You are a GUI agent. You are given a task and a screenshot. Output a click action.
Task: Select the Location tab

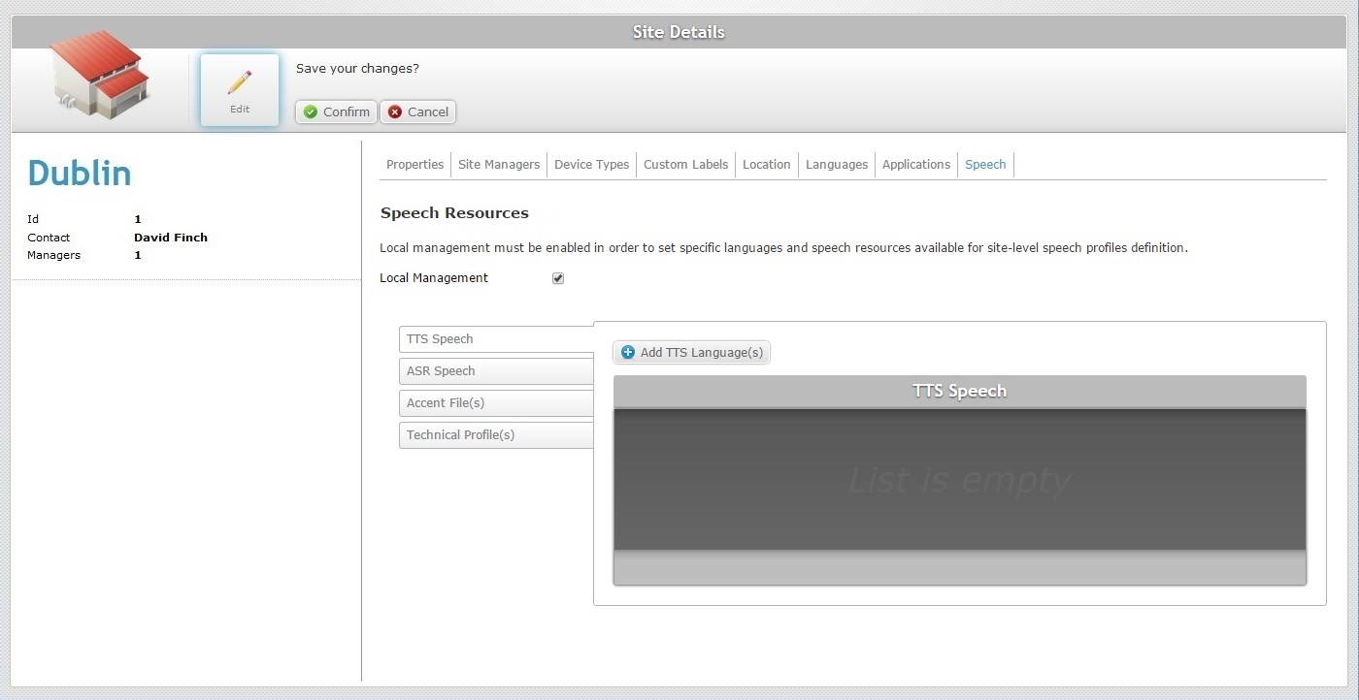pos(766,165)
